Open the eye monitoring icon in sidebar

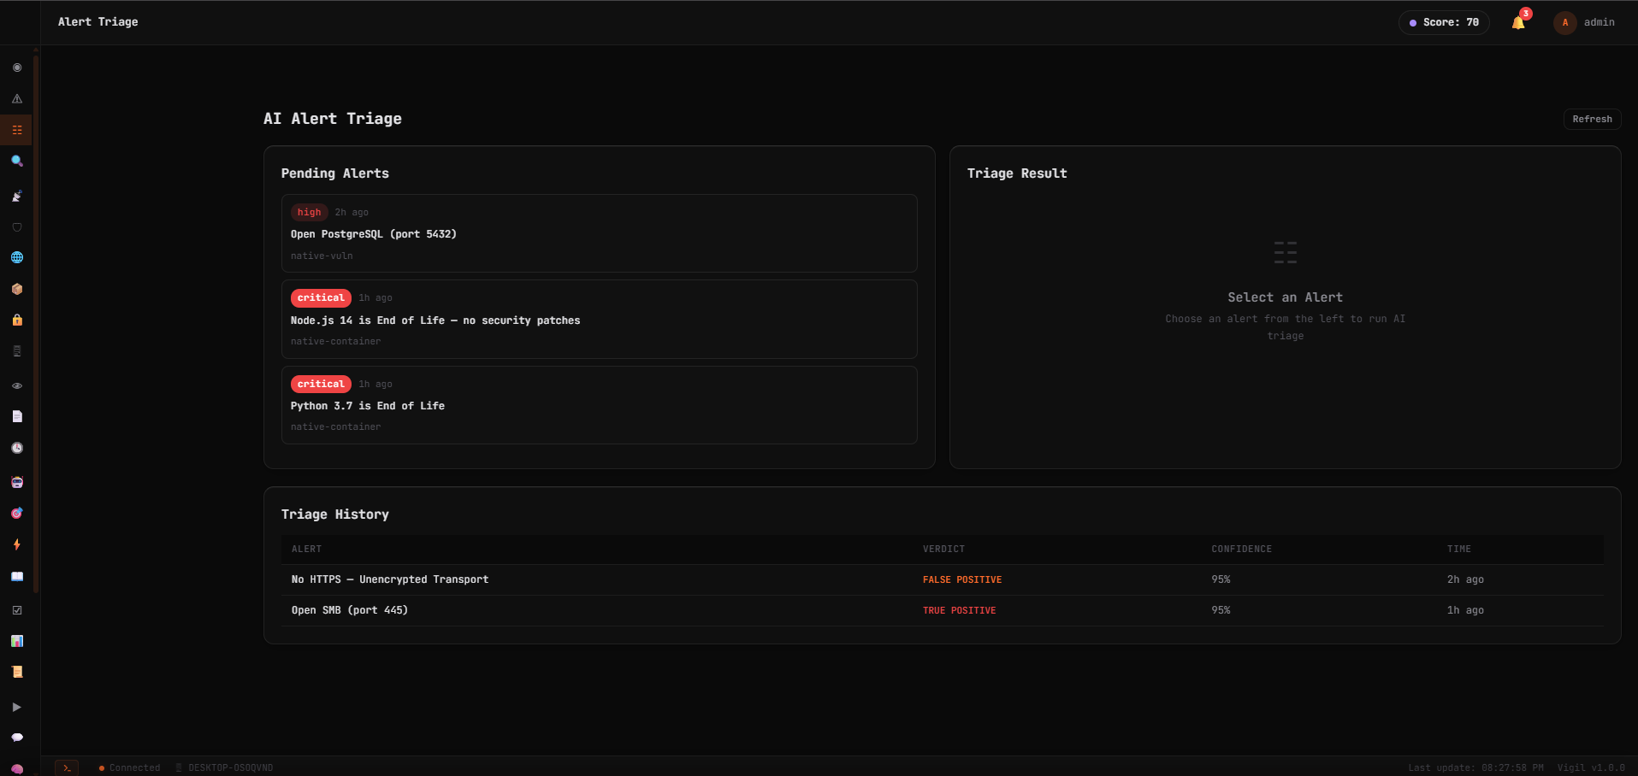[x=16, y=385]
